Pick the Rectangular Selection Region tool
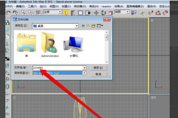 coord(80,13)
